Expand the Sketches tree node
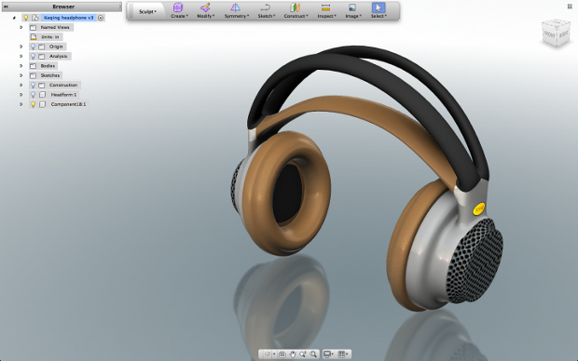 coord(21,75)
